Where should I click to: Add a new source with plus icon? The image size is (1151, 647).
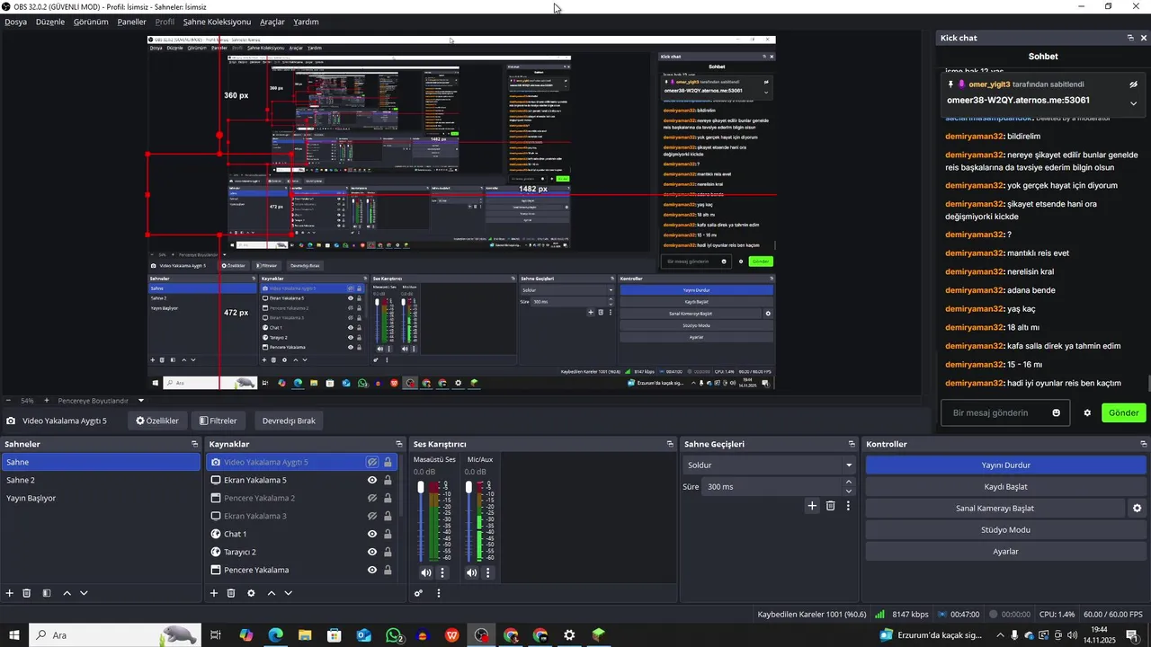(x=214, y=593)
